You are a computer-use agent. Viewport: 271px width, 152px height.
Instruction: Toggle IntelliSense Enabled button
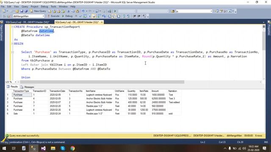point(94,16)
